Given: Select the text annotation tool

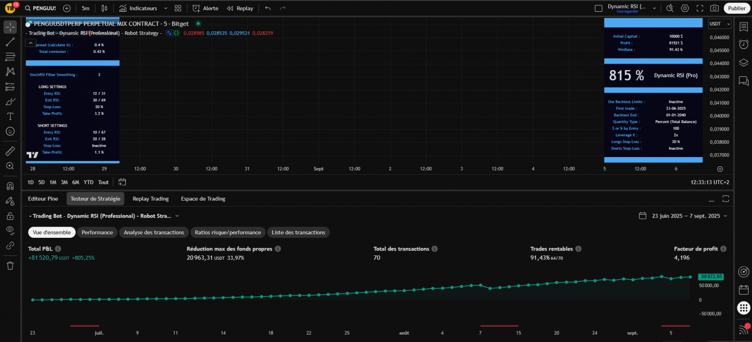Looking at the screenshot, I should (x=10, y=116).
